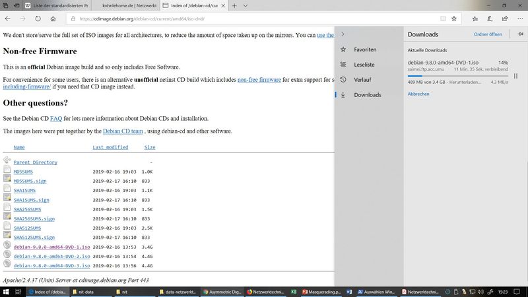Set these tabs aside
This screenshot has height=297, width=528.
(x=16, y=5)
